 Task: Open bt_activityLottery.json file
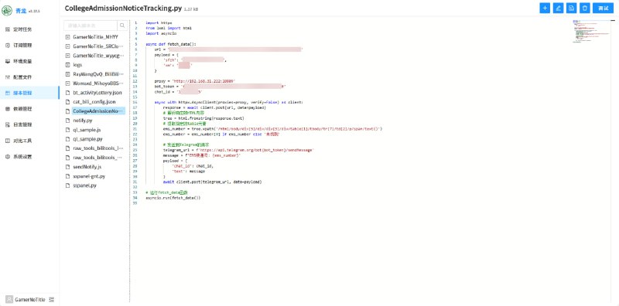point(97,93)
